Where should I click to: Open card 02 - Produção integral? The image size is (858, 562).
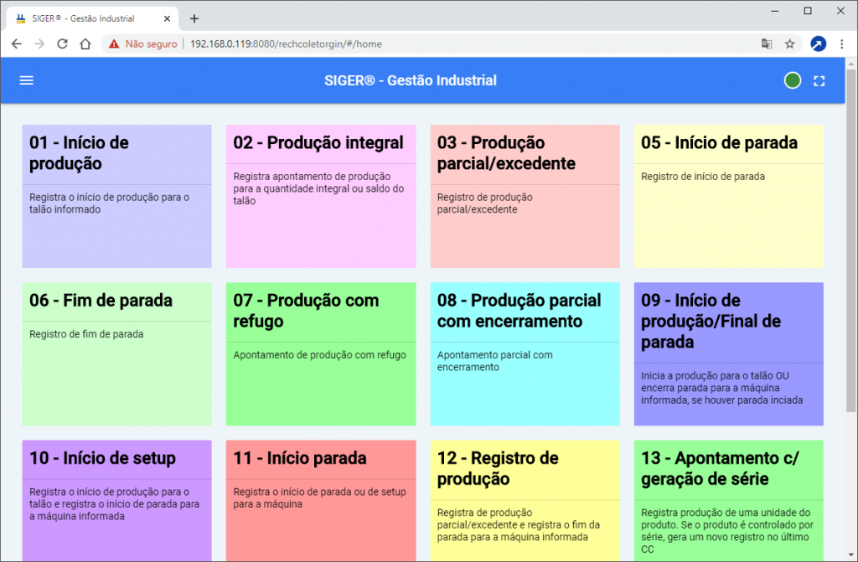pyautogui.click(x=321, y=197)
